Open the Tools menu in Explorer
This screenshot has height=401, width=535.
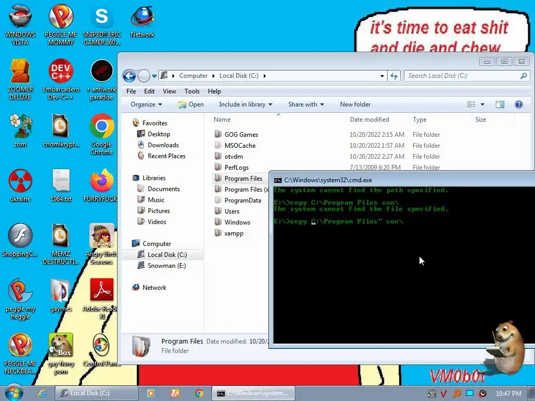point(192,91)
